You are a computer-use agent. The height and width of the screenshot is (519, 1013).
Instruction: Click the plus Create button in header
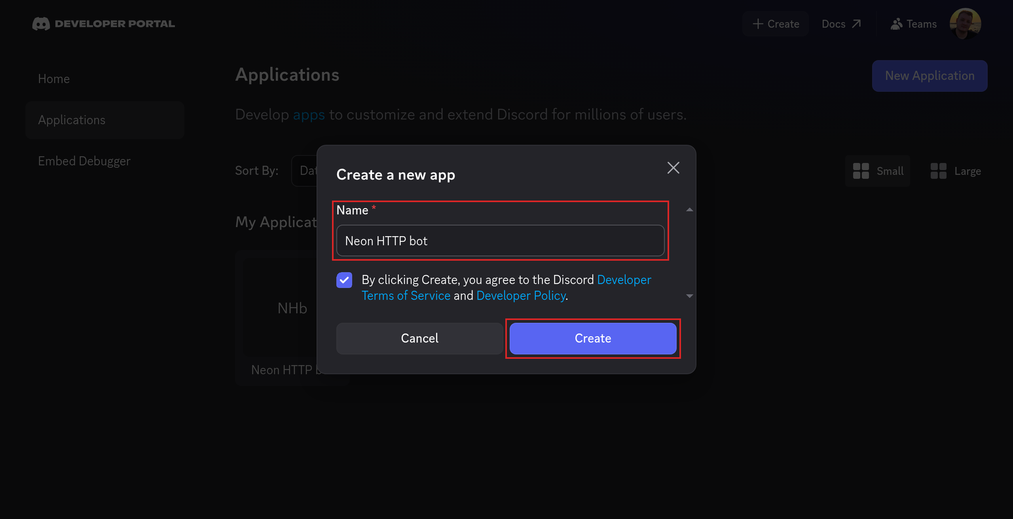coord(776,24)
